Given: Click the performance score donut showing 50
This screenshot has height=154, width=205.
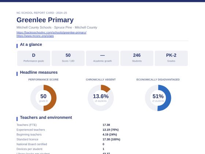Looking at the screenshot, I should click(44, 98).
